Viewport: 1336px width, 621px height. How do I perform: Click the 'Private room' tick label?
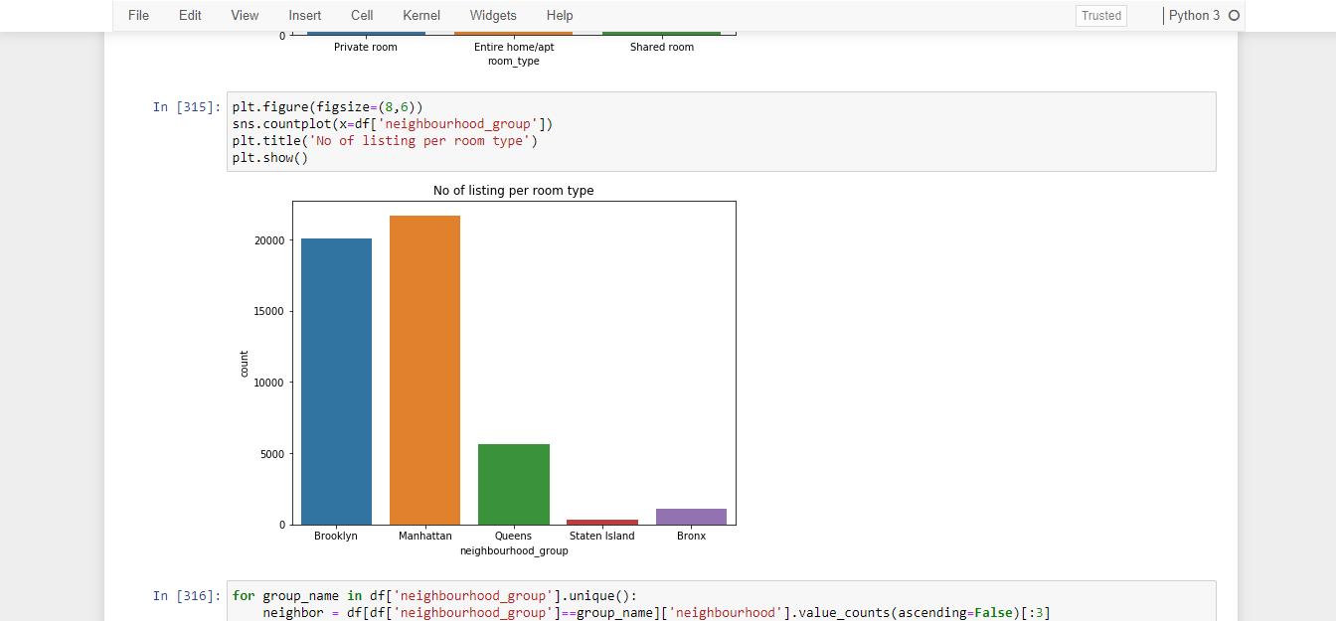coord(366,47)
